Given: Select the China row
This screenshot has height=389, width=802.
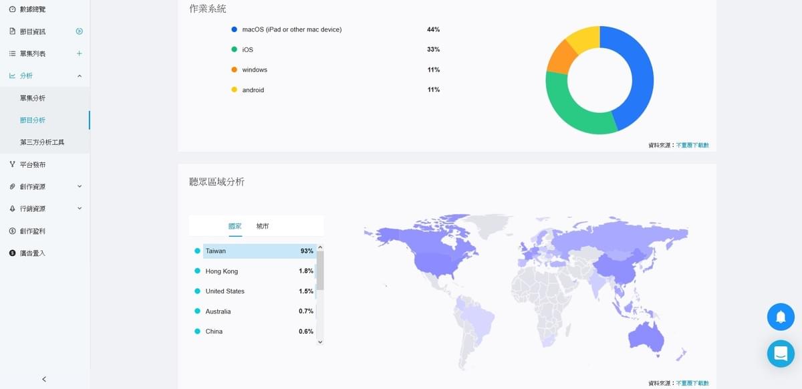Looking at the screenshot, I should pyautogui.click(x=253, y=332).
